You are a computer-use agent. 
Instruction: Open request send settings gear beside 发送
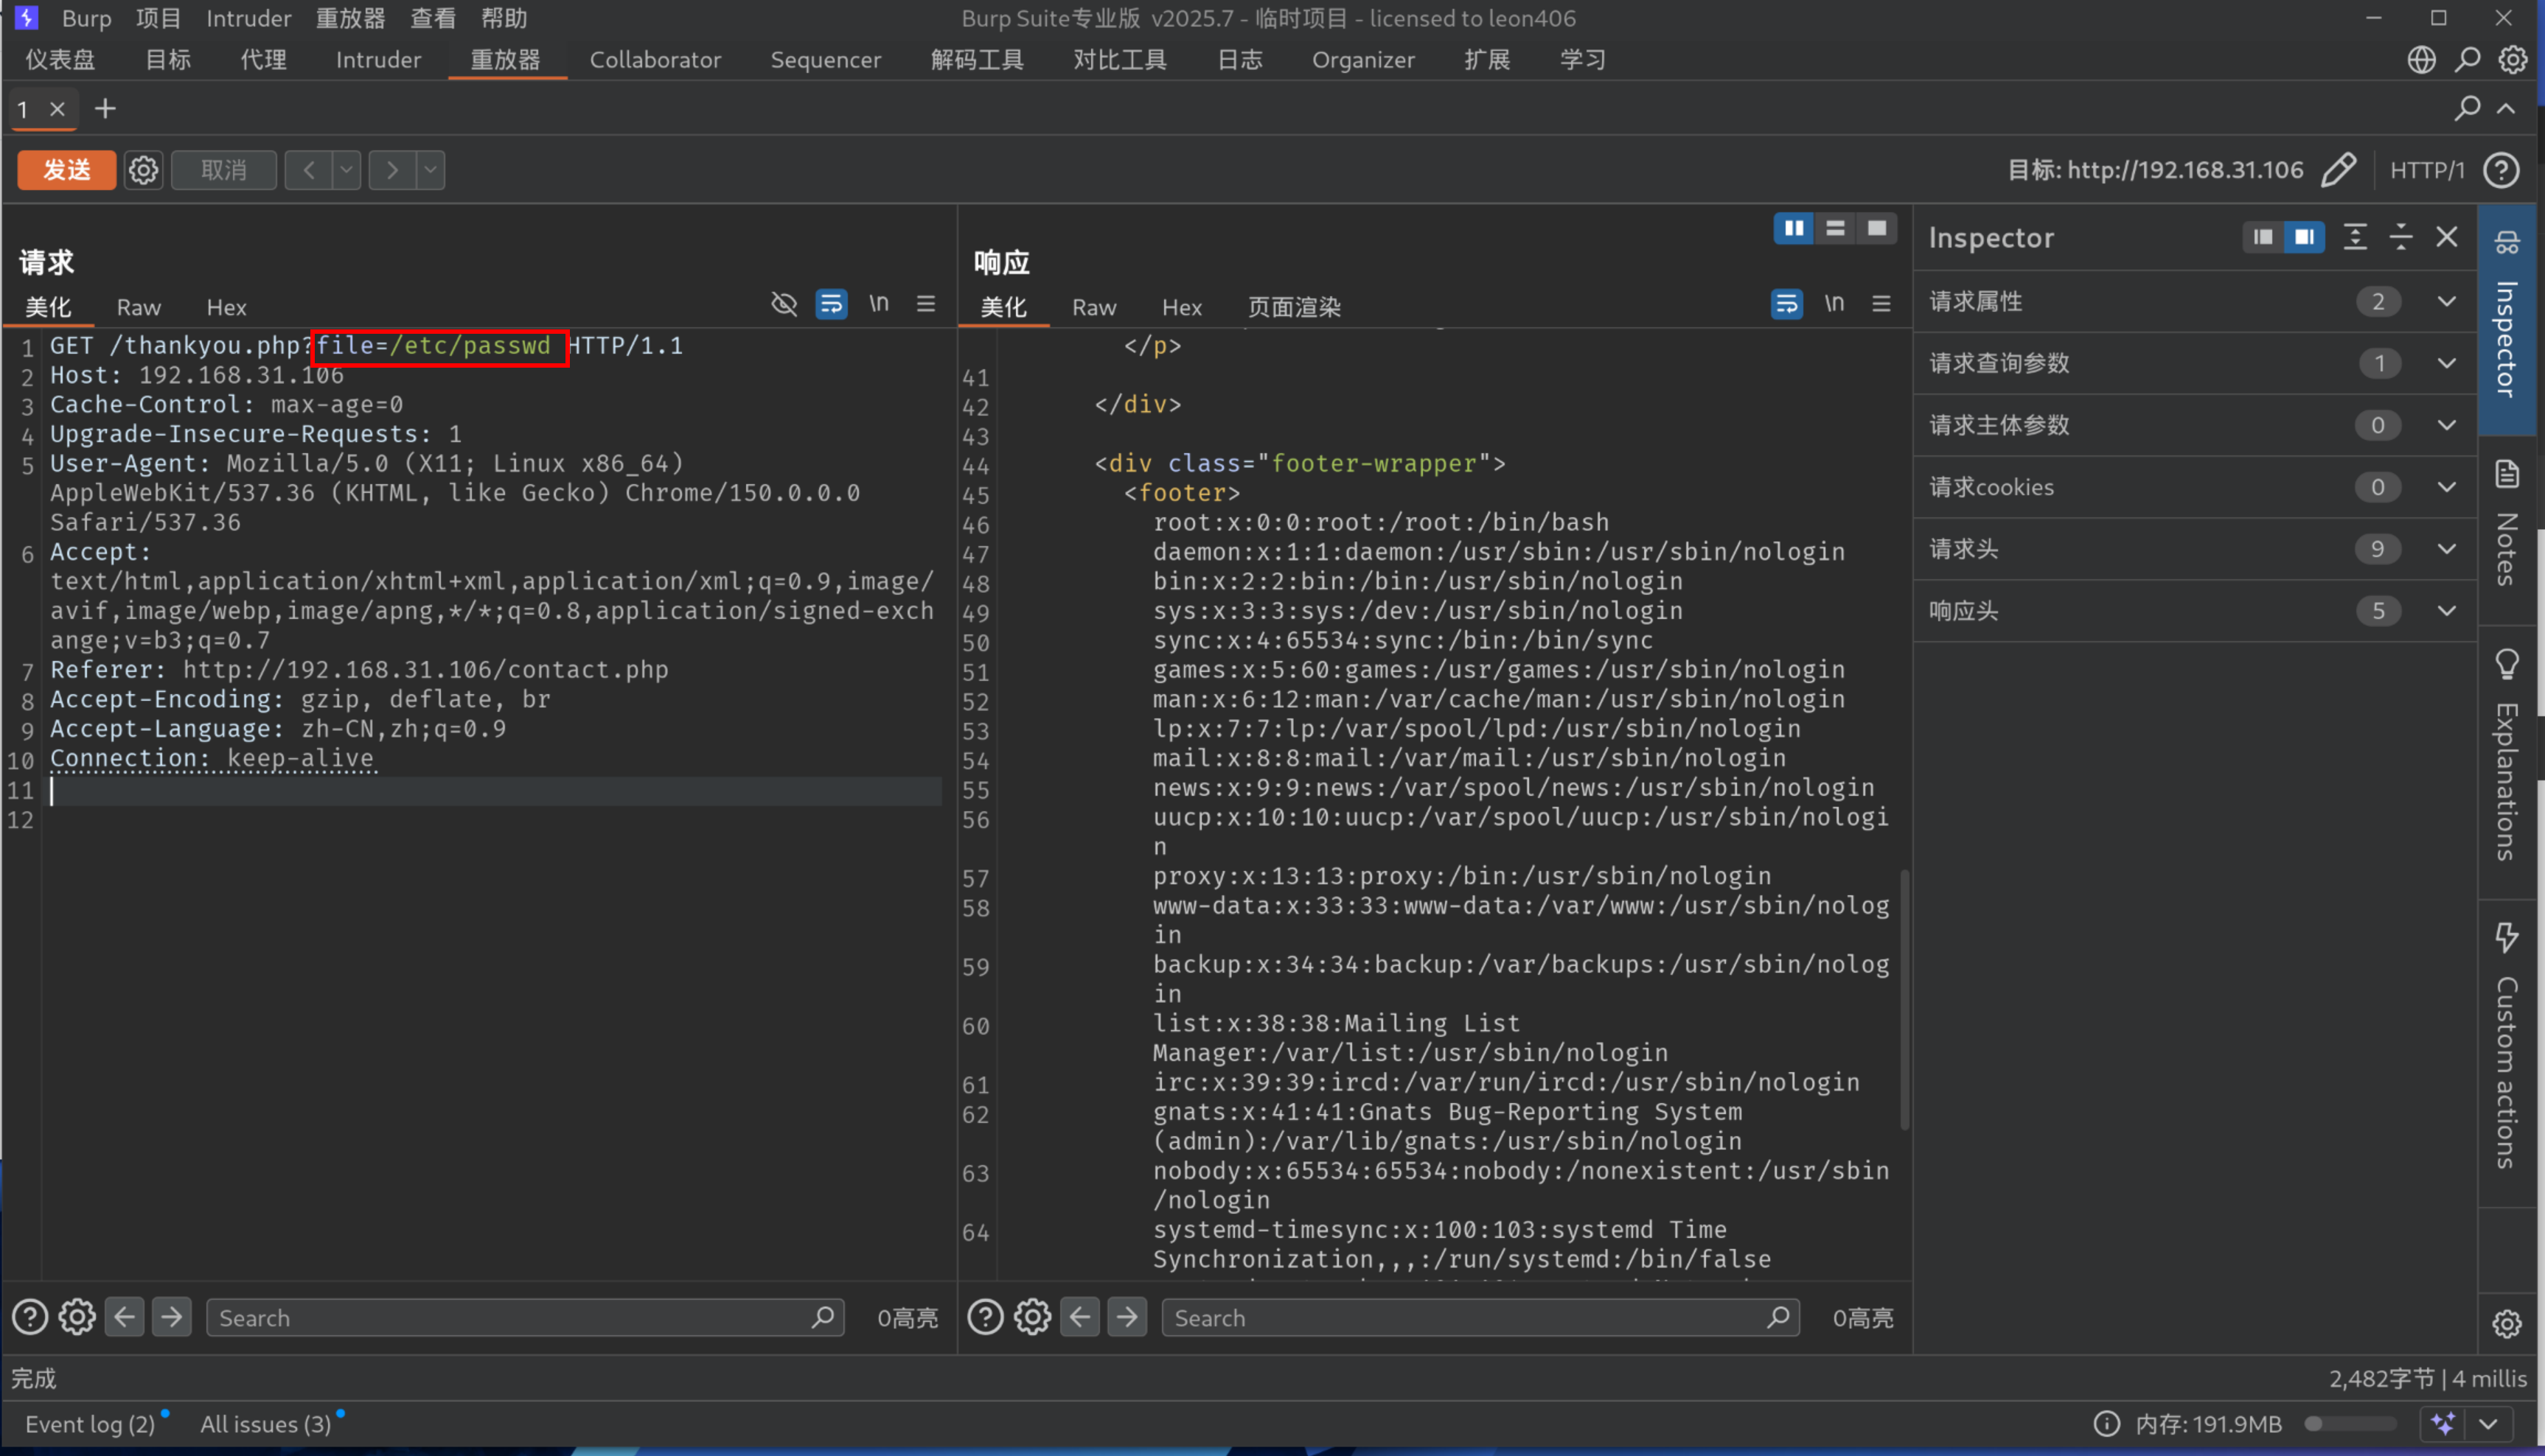(143, 170)
